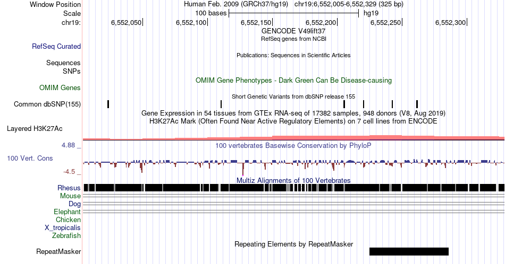Viewport: 505px width, 264px height.
Task: Click the chr19:6,552,005-6,552,329 position text
Action: [x=349, y=4]
